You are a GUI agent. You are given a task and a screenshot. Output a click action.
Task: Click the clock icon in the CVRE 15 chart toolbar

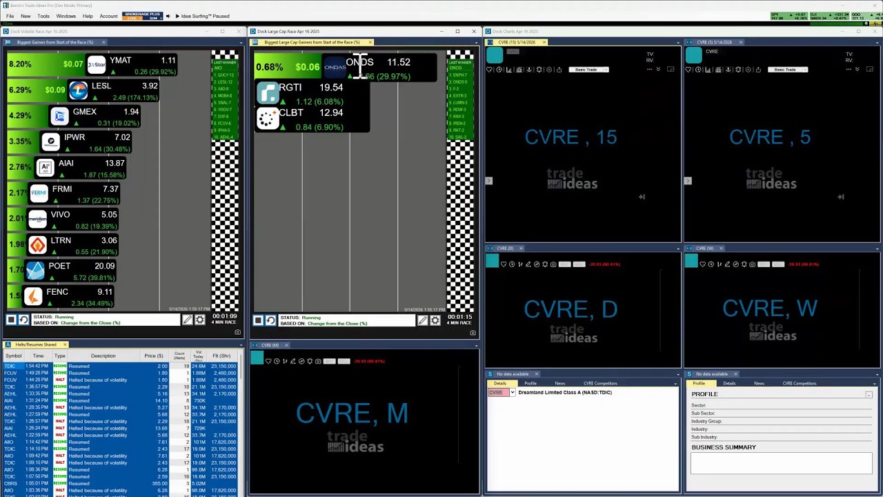pyautogui.click(x=499, y=70)
